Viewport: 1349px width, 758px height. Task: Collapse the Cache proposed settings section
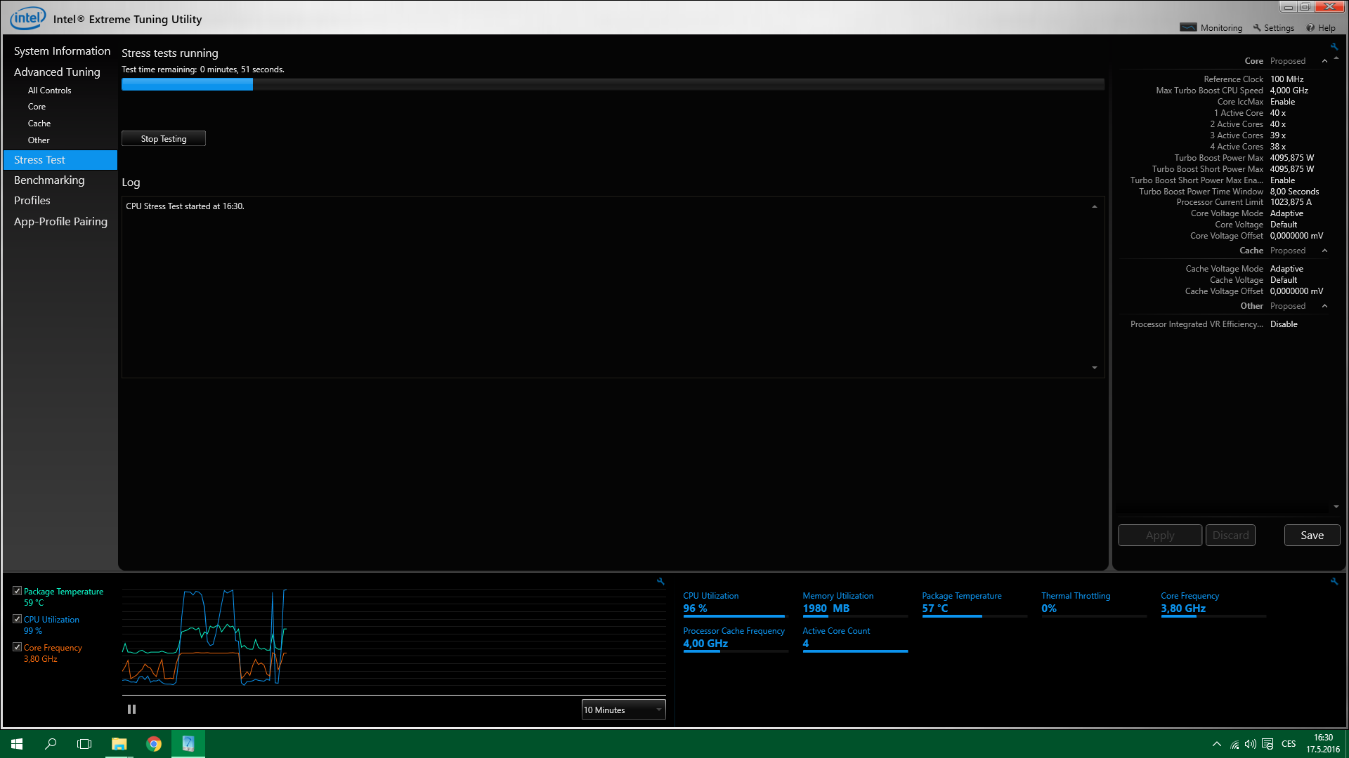(x=1324, y=251)
